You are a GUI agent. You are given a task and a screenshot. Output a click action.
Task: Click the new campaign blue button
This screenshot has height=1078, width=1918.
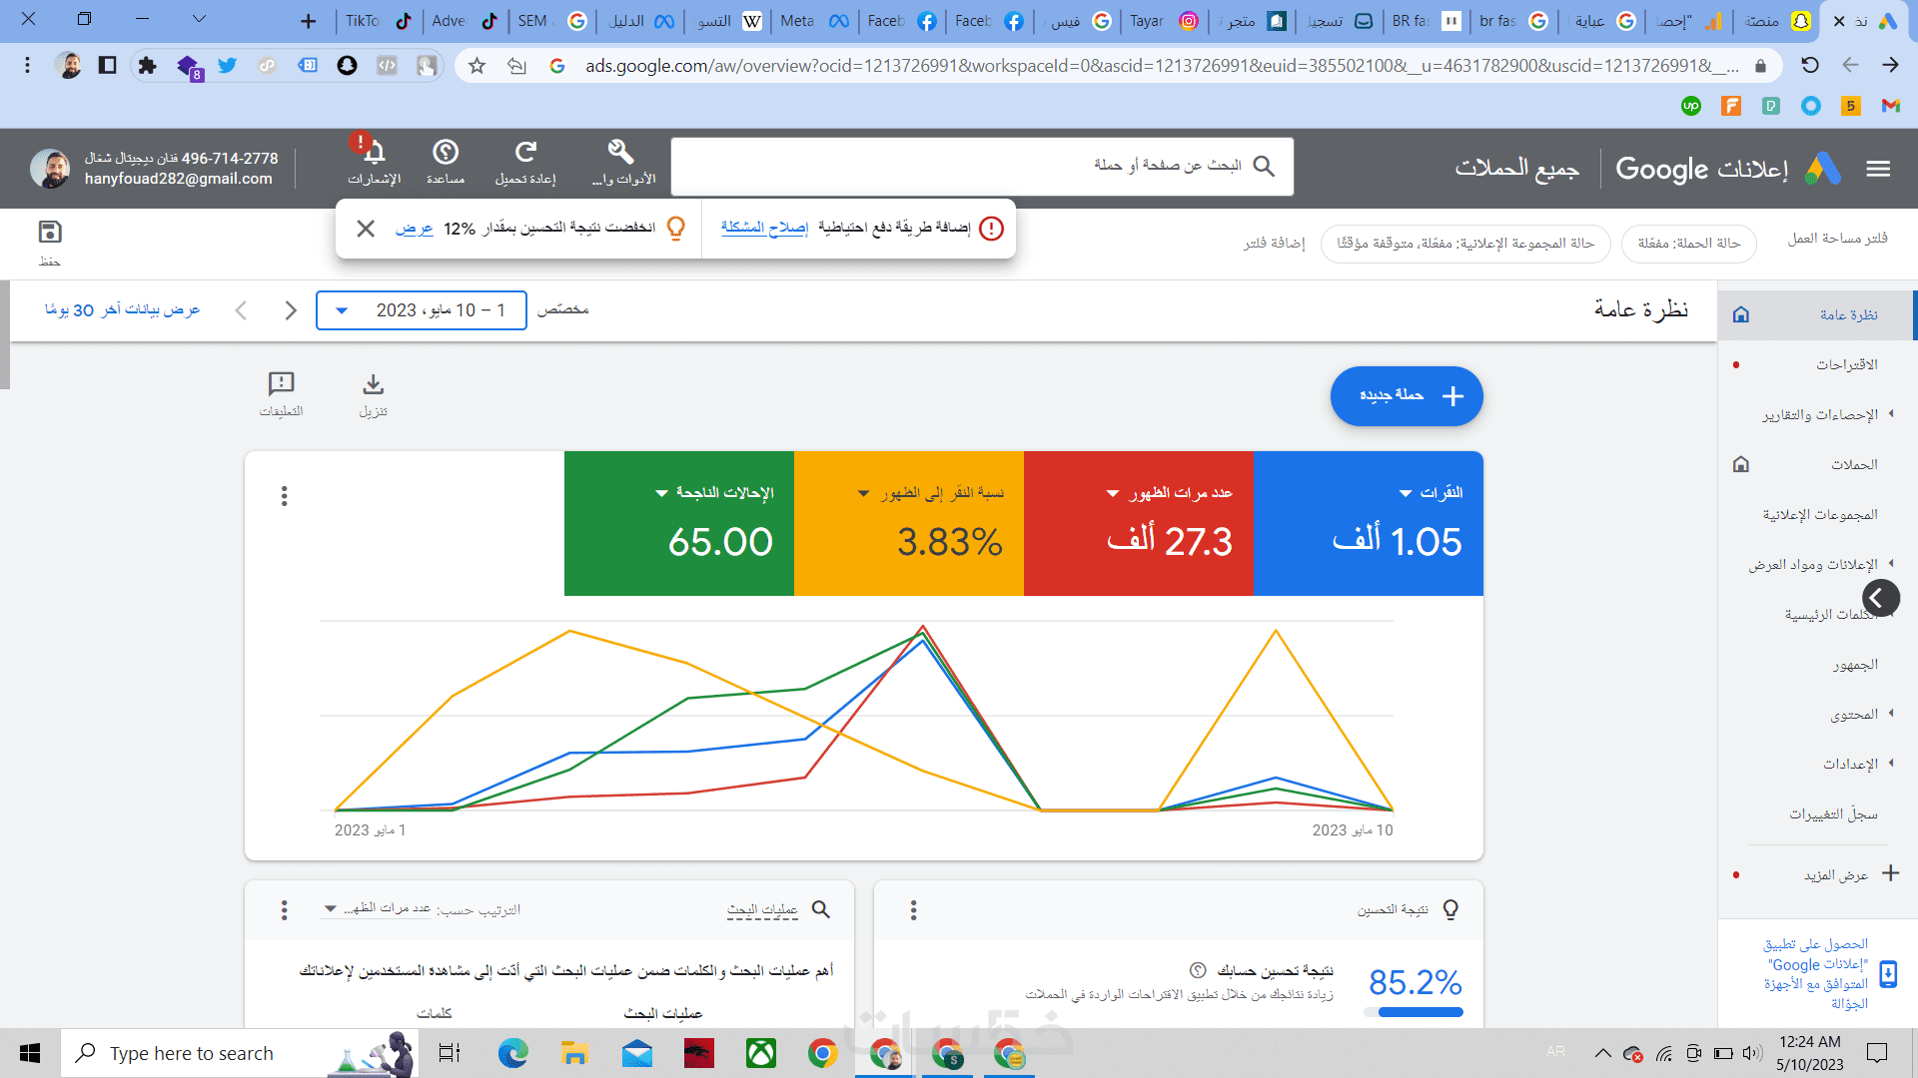(x=1406, y=396)
